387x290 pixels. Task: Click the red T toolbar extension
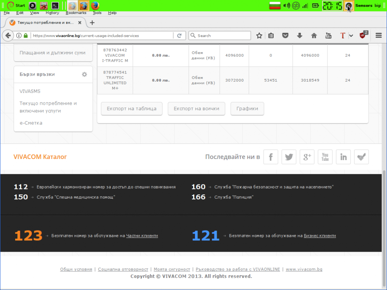tap(342, 36)
